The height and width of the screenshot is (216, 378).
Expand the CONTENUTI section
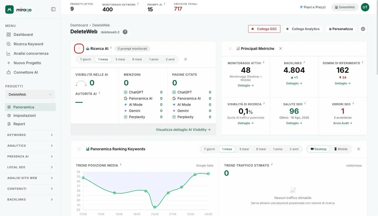(x=30, y=189)
